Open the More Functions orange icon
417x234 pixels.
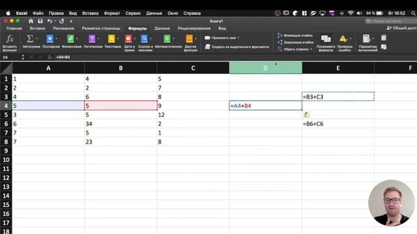click(189, 39)
